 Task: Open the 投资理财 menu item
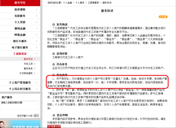pos(20,10)
